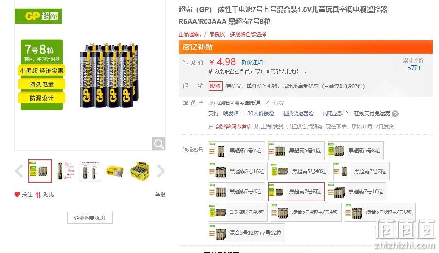
Task: Click the compare arrows icon next to 对比
Action: coord(38,195)
